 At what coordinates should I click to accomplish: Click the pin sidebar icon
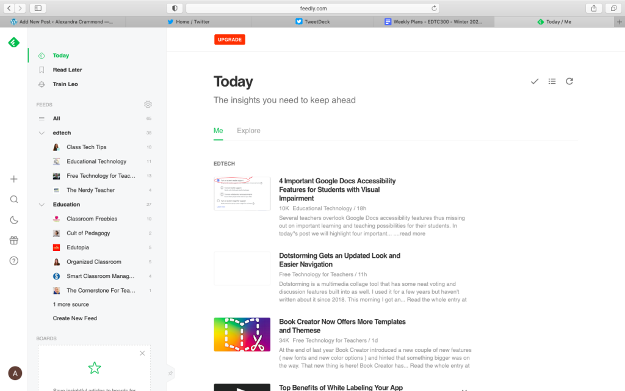point(170,373)
